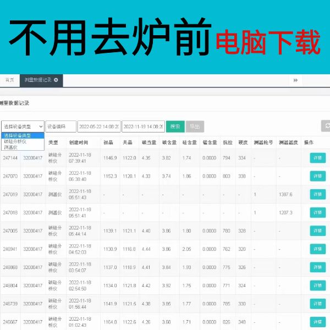Click the tab scroll forward arrows icon
330x330 pixels.
[x=296, y=80]
